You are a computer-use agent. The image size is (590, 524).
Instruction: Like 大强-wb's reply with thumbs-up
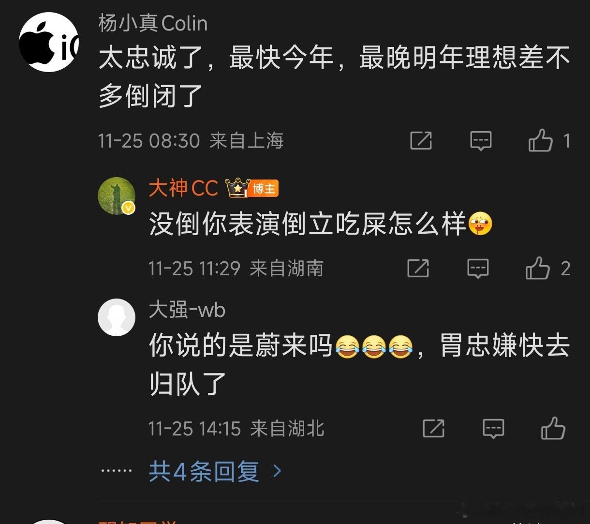pos(553,428)
